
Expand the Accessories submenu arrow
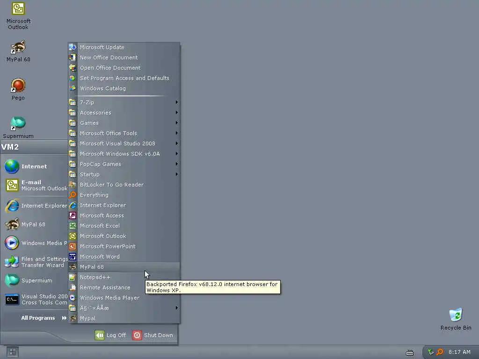pos(176,113)
